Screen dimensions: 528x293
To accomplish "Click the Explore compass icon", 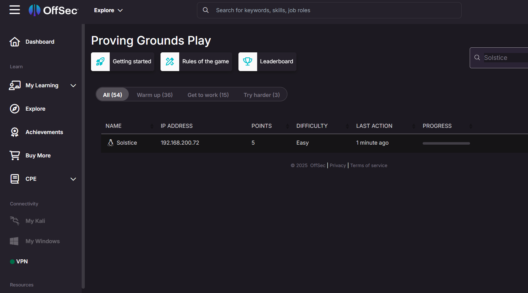I will (15, 109).
